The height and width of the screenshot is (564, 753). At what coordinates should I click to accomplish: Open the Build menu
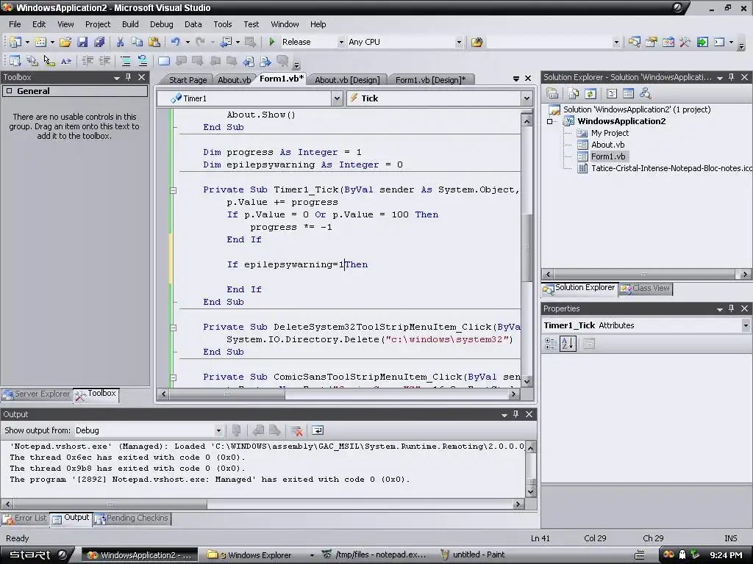click(x=130, y=24)
